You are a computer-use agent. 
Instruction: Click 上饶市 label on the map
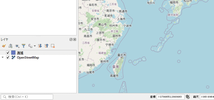tap(100, 33)
